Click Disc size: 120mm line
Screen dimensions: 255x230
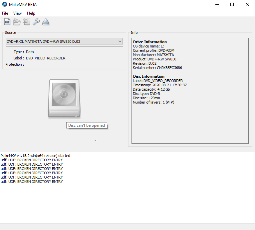(146, 98)
